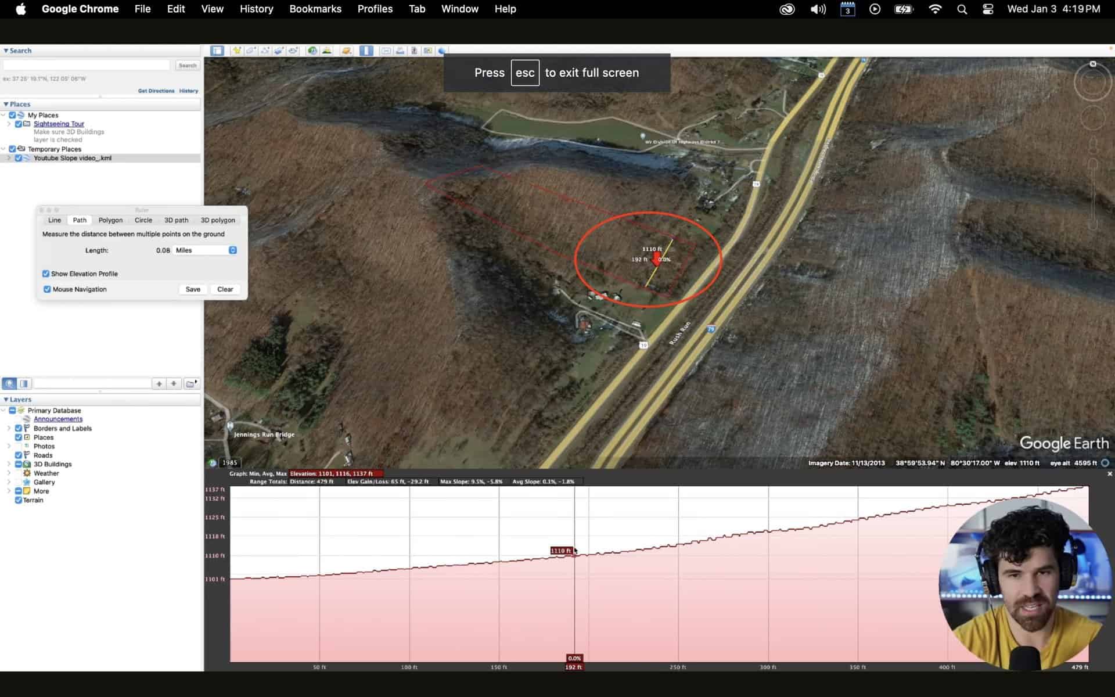
Task: Click the Add Polygon toolbar icon
Action: click(251, 51)
